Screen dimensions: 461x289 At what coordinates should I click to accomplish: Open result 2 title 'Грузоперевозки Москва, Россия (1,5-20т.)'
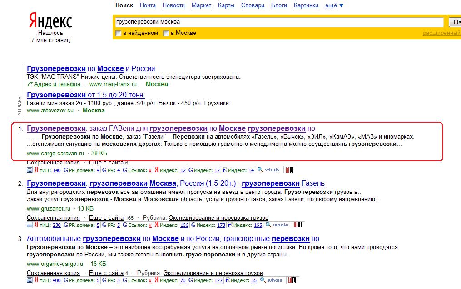175,183
